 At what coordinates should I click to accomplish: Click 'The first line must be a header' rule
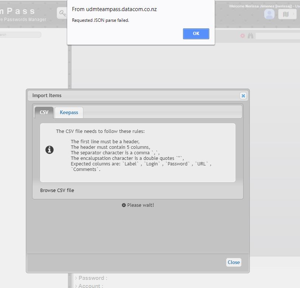click(x=105, y=141)
